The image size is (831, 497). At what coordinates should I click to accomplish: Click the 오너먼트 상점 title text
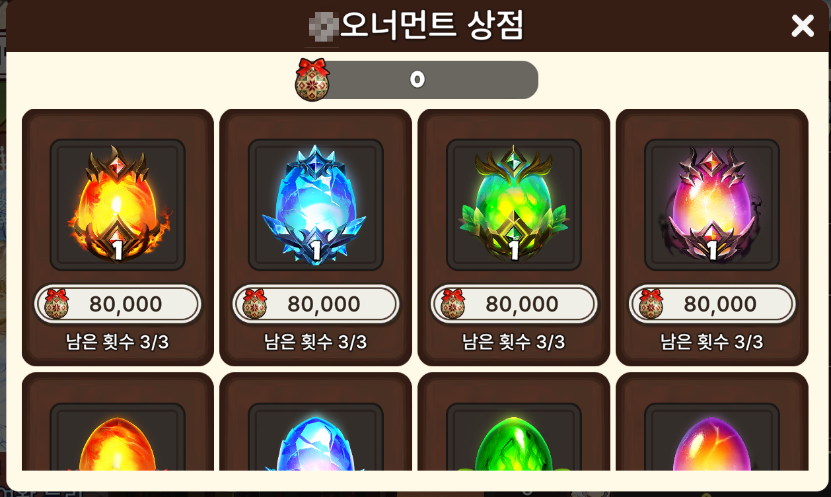431,26
